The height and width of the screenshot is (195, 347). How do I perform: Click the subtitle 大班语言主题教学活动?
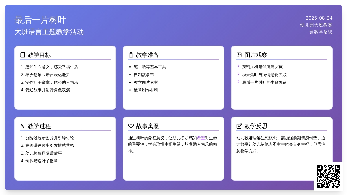point(49,32)
